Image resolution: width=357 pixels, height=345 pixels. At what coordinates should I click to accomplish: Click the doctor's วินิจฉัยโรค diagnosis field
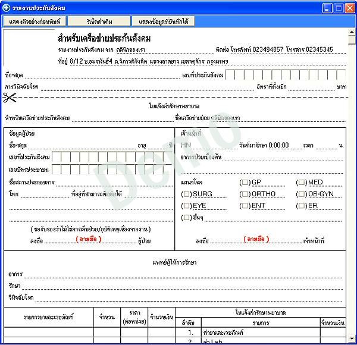coord(189,297)
